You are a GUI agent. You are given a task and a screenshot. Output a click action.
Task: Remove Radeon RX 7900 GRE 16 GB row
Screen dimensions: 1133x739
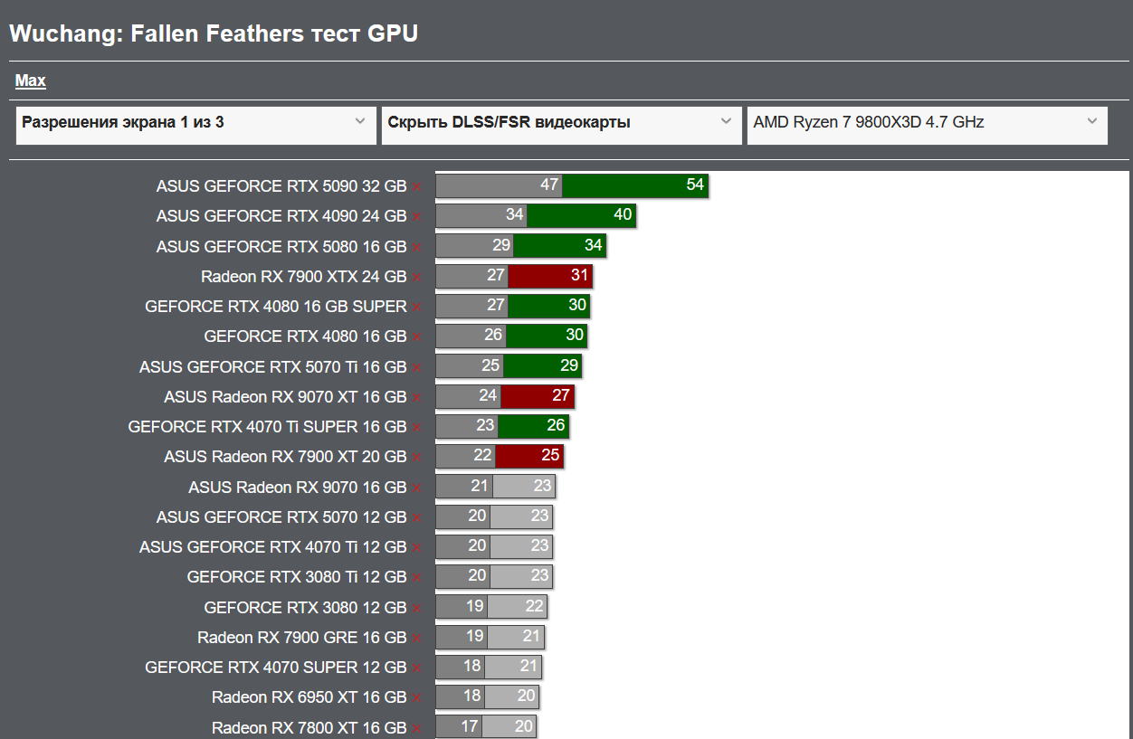pos(416,638)
